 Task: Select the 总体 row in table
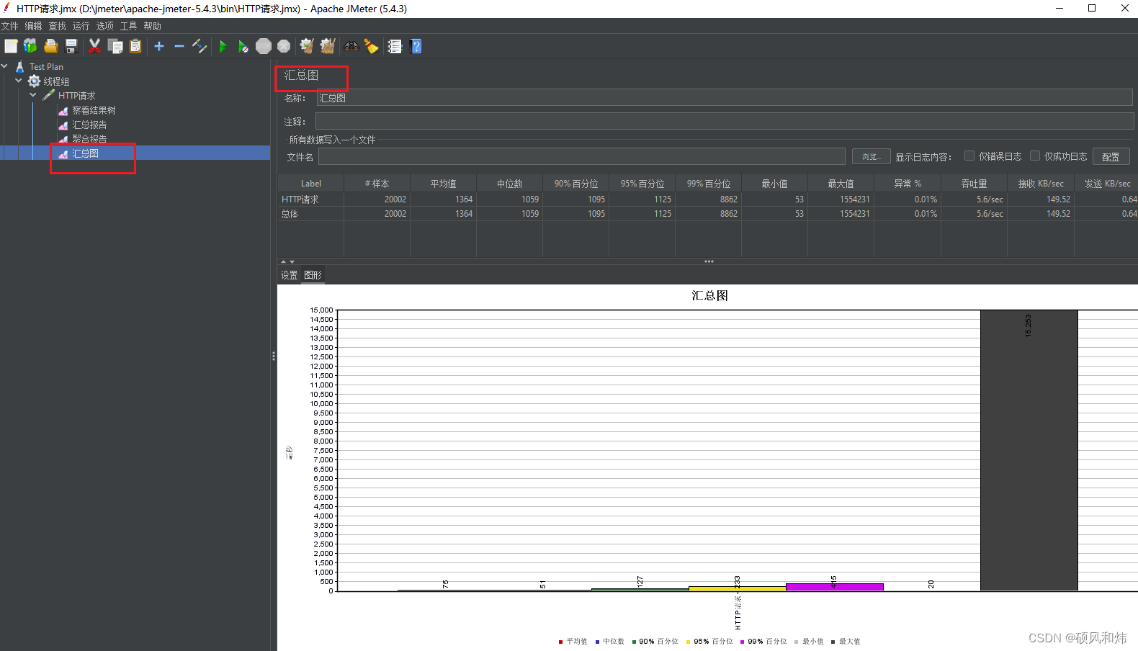click(707, 214)
